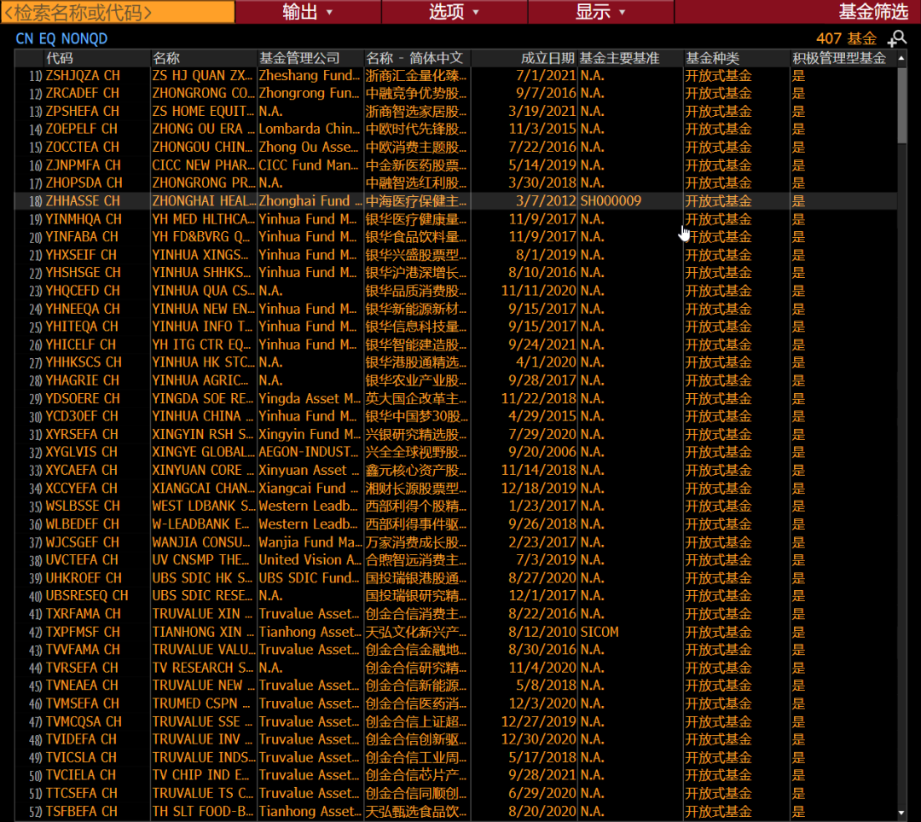
Task: Select the TSFBEFA CH fund row
Action: (83, 811)
